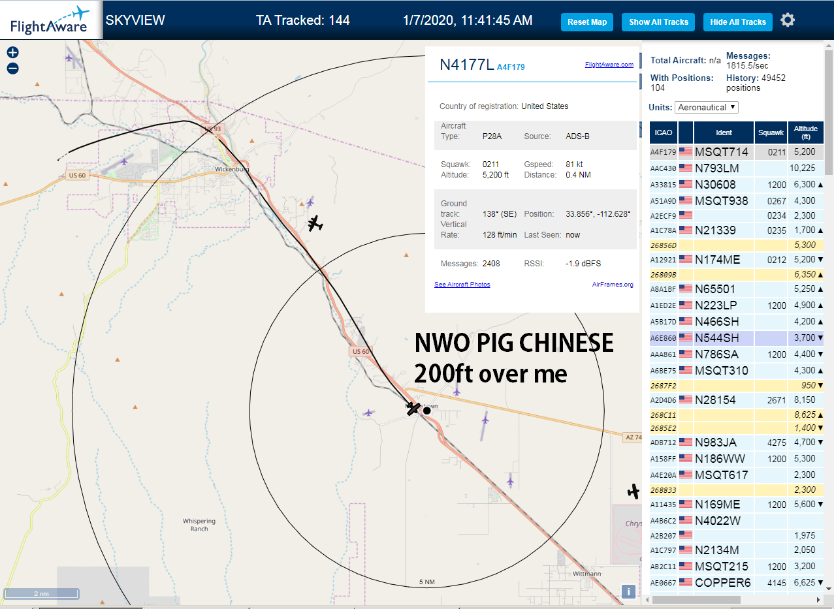Click A4F179 hex code next to N4177L
This screenshot has width=834, height=609.
(511, 67)
